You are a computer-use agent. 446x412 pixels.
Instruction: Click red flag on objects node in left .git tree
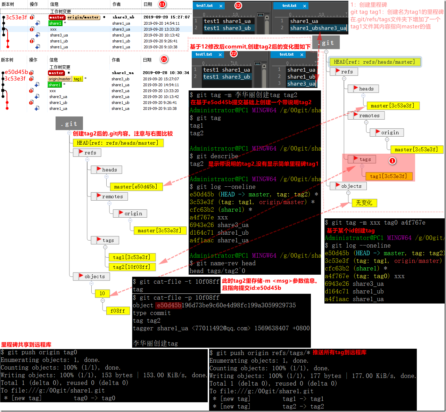pyautogui.click(x=81, y=276)
